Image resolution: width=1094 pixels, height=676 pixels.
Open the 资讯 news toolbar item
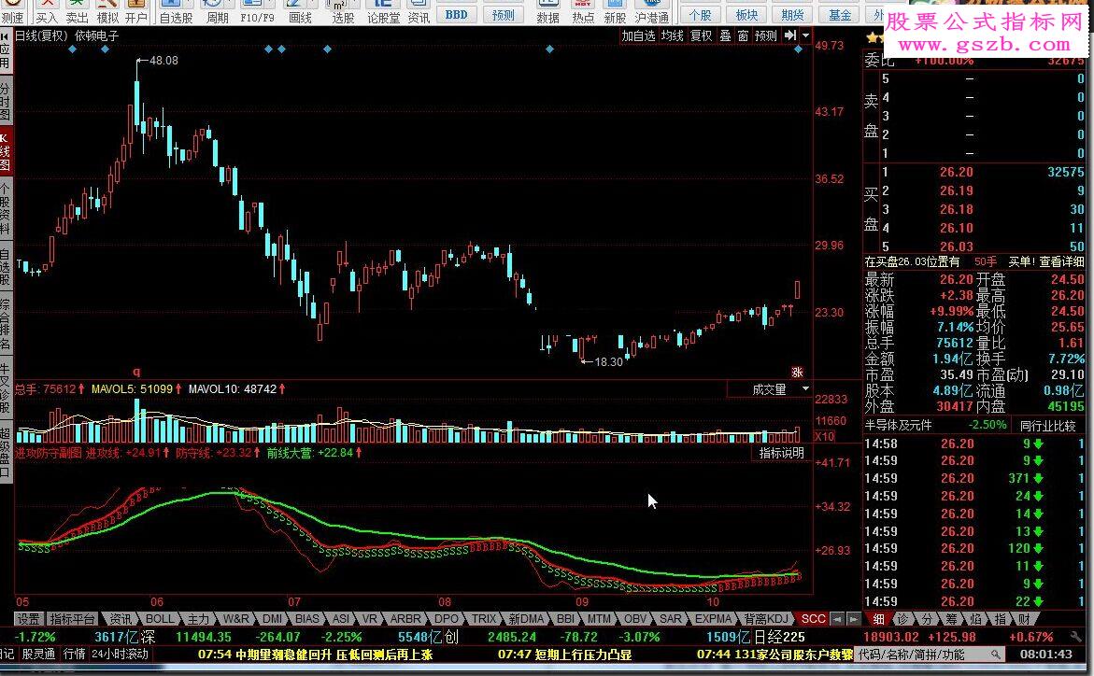tap(419, 12)
